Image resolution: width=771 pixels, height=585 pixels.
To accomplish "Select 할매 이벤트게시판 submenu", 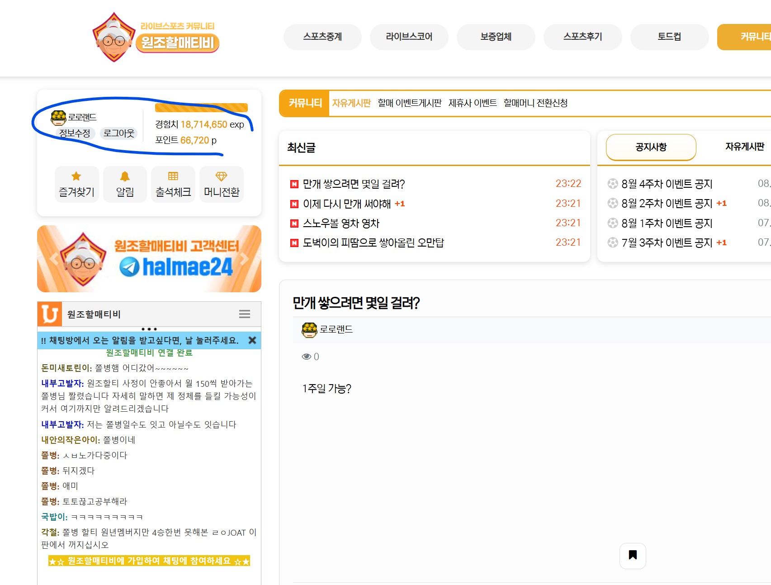I will (409, 103).
